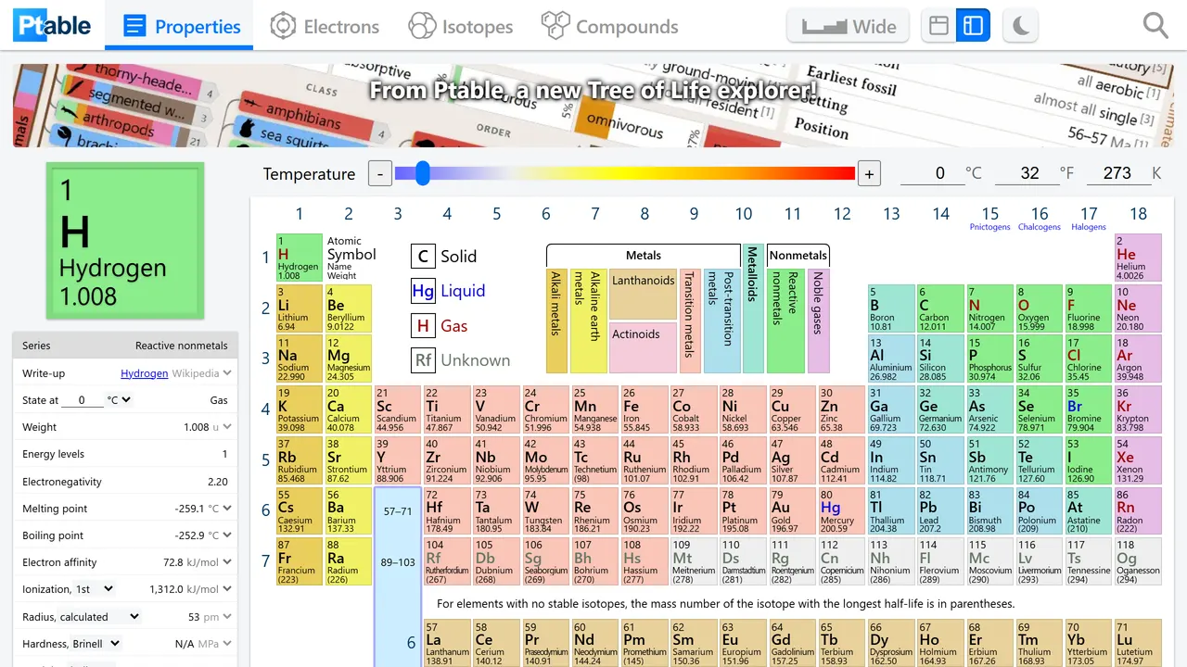This screenshot has width=1187, height=667.
Task: Open the Hardness Brinell dropdown
Action: tap(96, 643)
